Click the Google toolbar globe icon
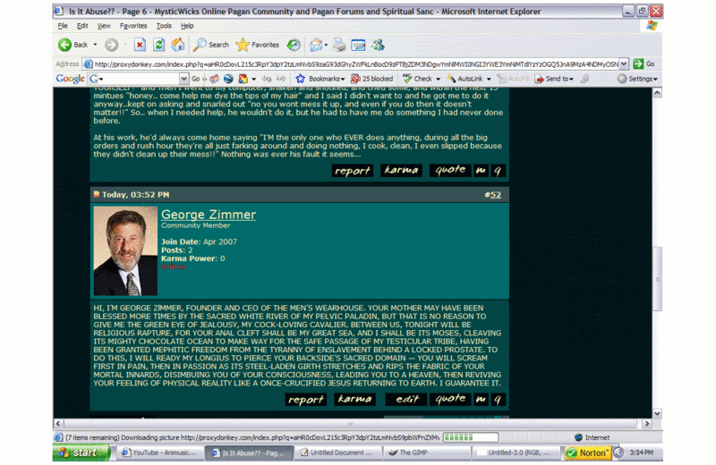This screenshot has width=716, height=465. (x=228, y=79)
